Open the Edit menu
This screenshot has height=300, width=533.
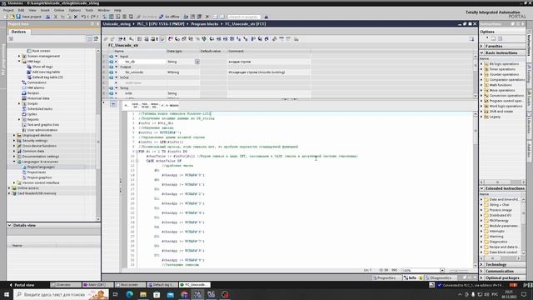pos(21,11)
